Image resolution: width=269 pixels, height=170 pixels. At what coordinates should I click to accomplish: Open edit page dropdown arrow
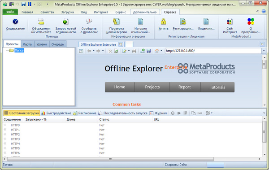(129, 51)
